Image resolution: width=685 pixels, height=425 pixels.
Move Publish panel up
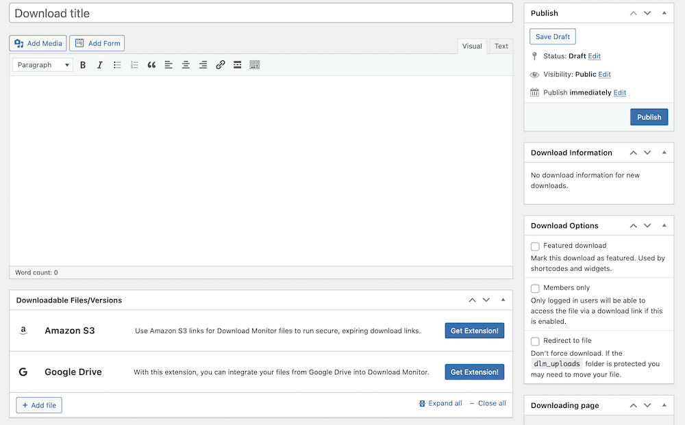point(634,13)
